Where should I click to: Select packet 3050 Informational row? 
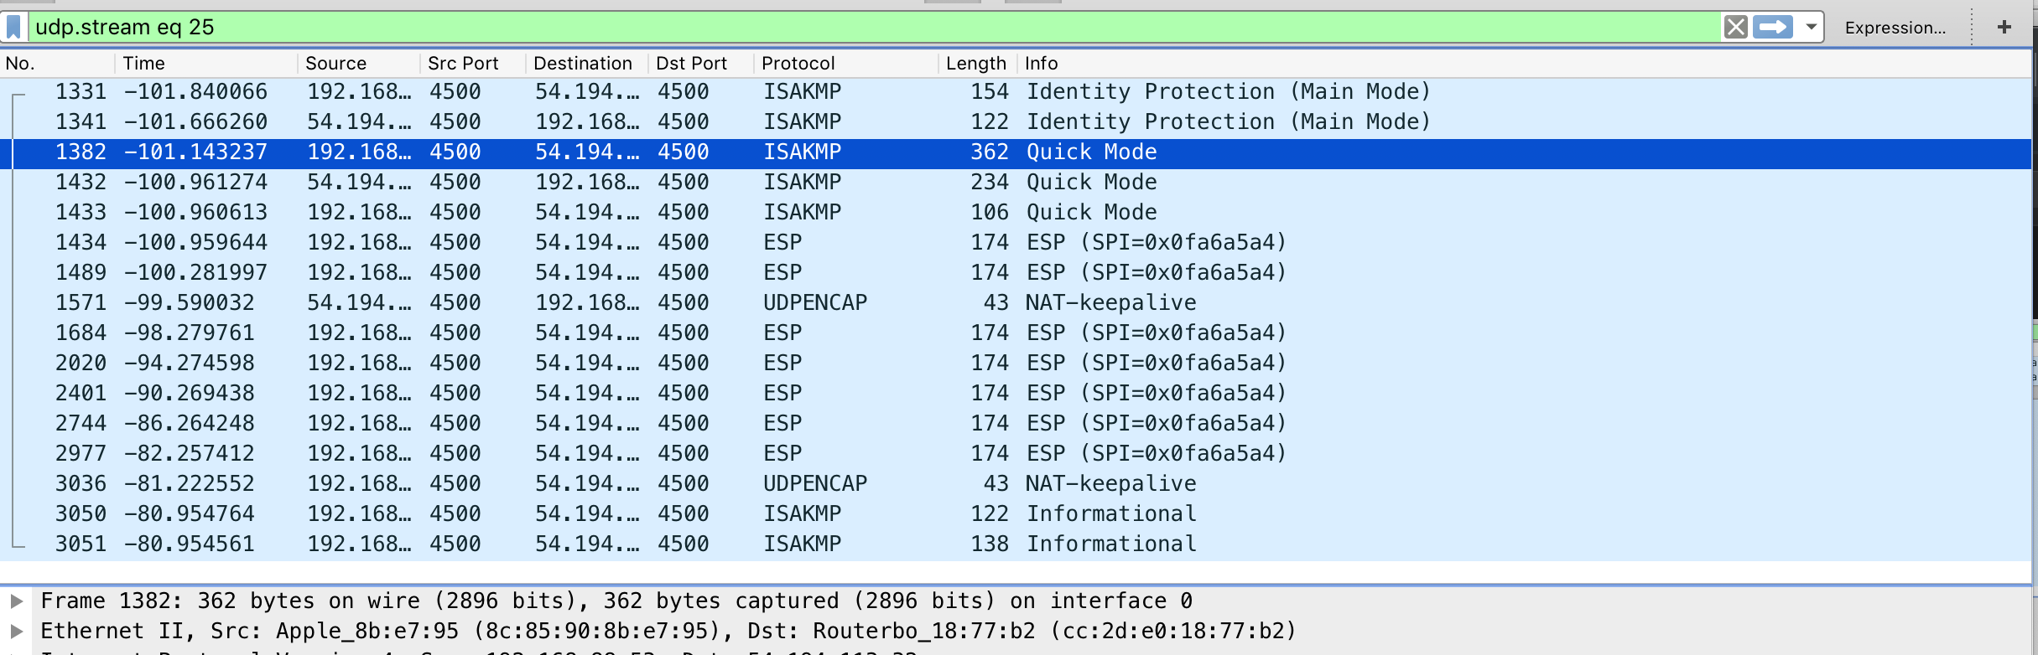pyautogui.click(x=1015, y=514)
